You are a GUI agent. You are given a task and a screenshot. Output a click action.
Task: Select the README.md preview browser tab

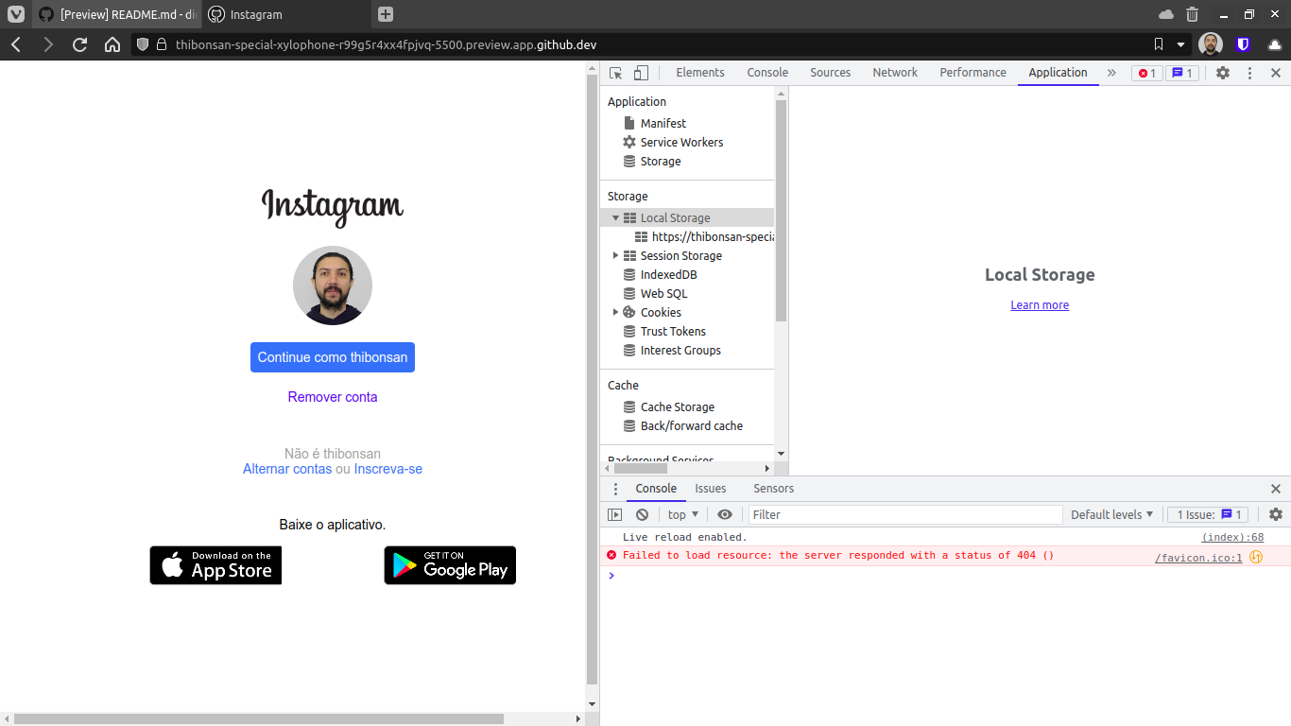pos(117,14)
